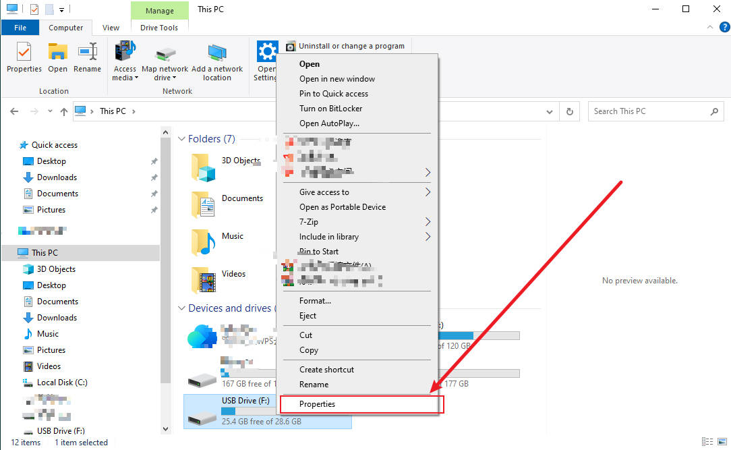Open the ribbon Help question mark icon

(x=724, y=28)
